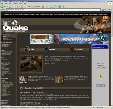113x109 pixels.
Task: Open the address bar dropdown arrow
Action: [100, 10]
